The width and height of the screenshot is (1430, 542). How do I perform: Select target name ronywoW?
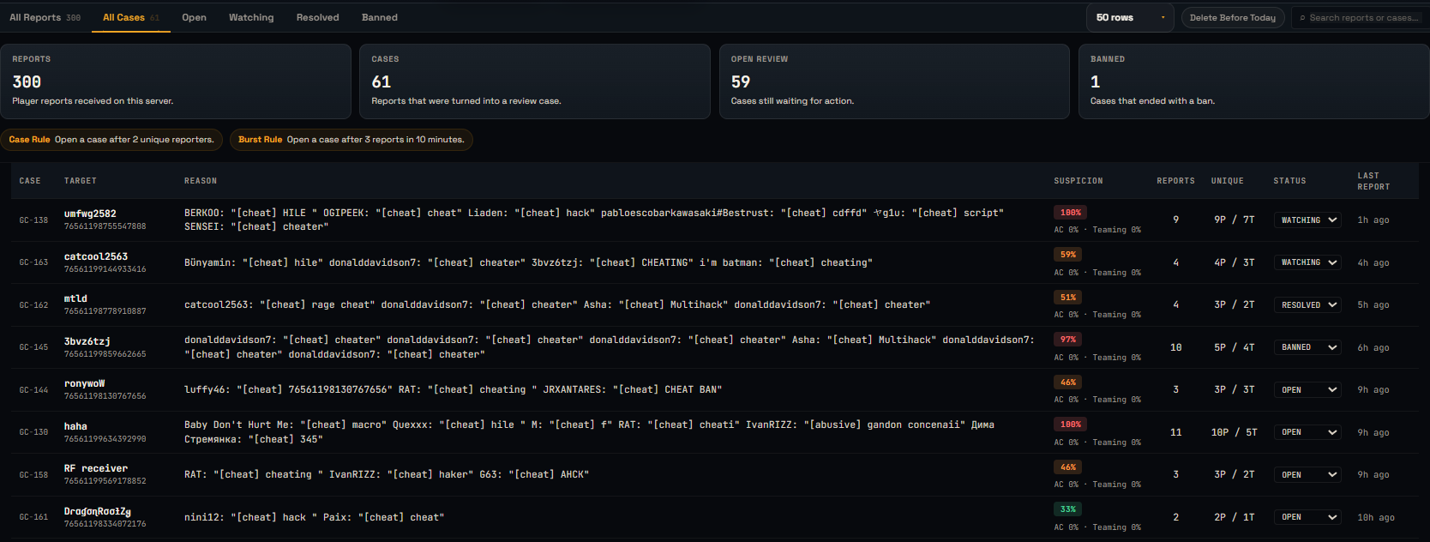pos(84,383)
